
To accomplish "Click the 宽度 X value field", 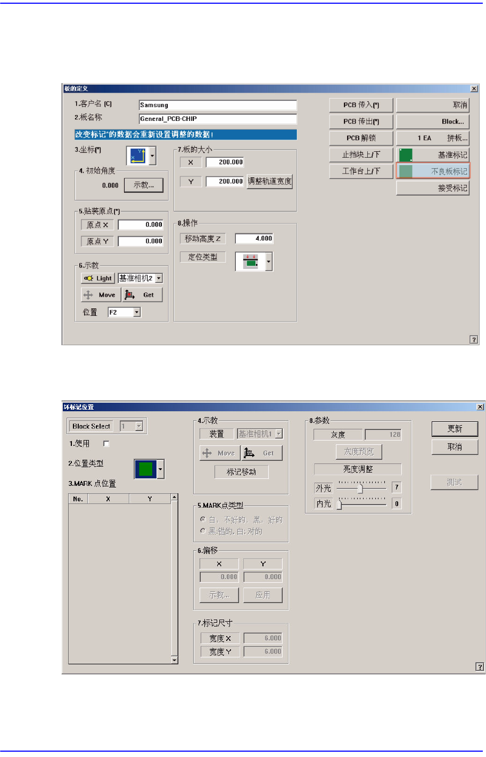I will (x=263, y=638).
